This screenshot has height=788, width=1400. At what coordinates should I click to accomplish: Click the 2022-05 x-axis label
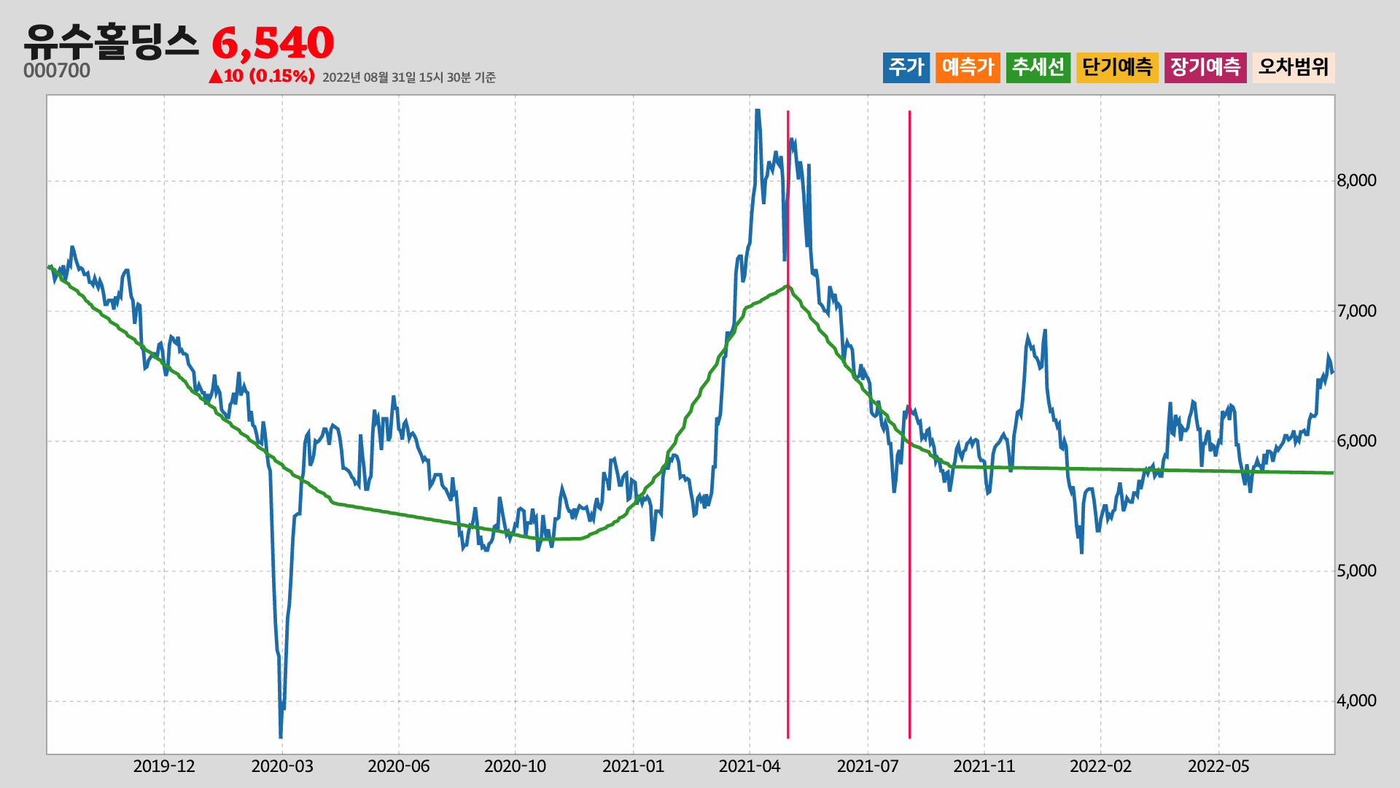pos(1219,766)
